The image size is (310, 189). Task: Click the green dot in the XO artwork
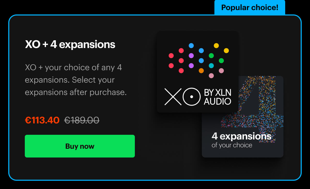coord(211,56)
